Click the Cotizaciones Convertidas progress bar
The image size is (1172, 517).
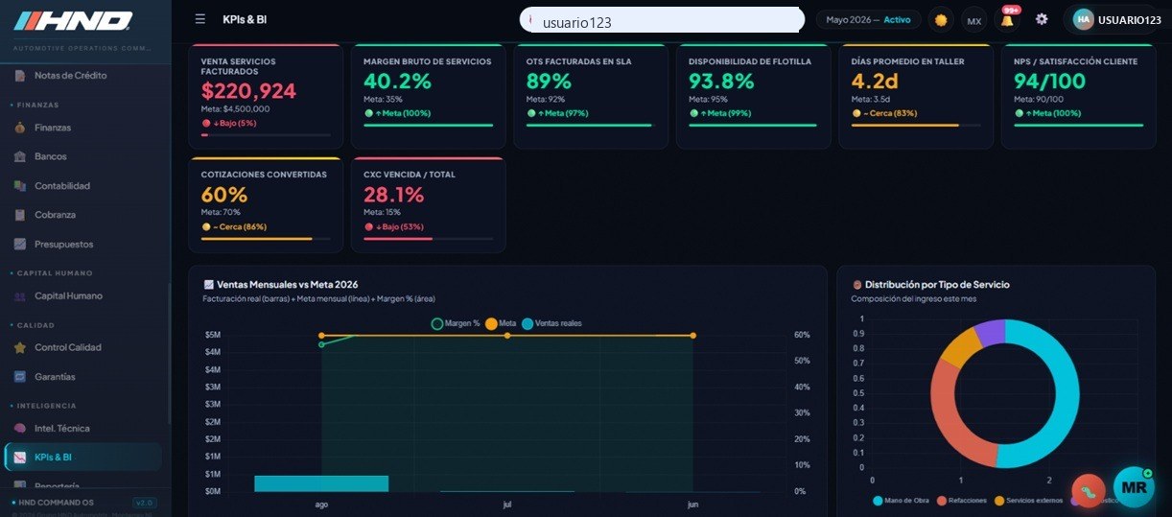pos(266,239)
